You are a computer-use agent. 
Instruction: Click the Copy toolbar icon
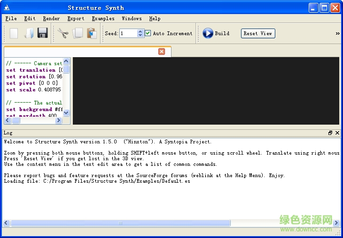pos(78,33)
